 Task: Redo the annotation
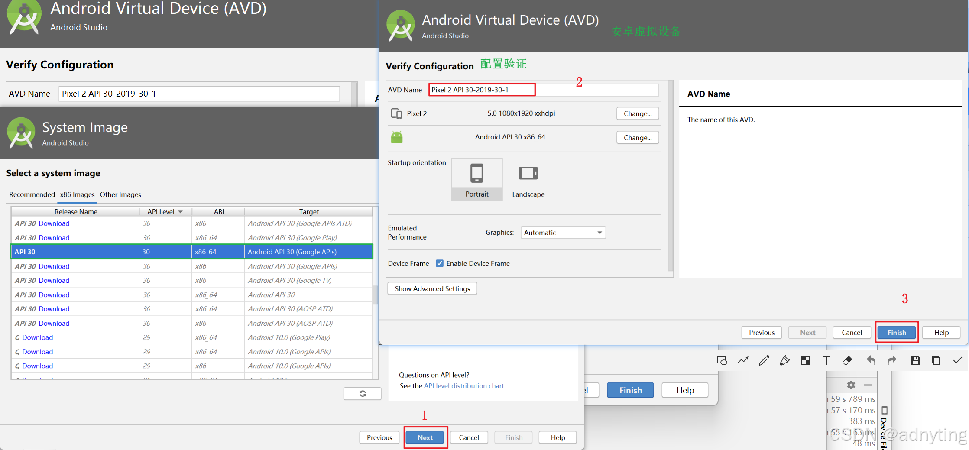tap(891, 360)
